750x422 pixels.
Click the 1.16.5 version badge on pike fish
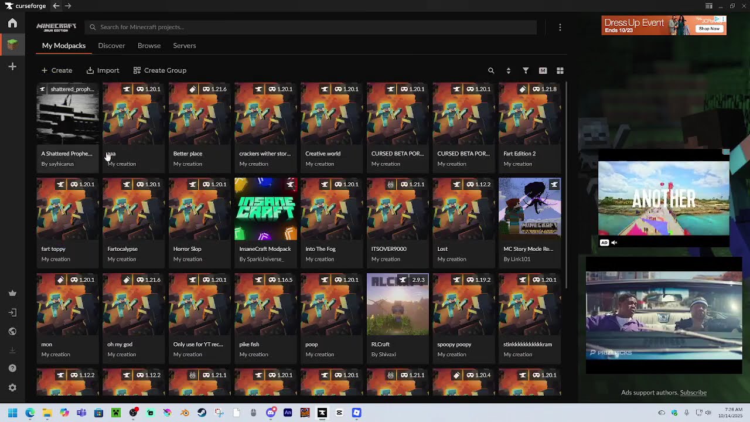point(279,280)
